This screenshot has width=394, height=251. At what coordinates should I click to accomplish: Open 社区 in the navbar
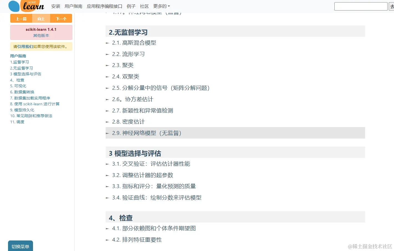(x=144, y=6)
